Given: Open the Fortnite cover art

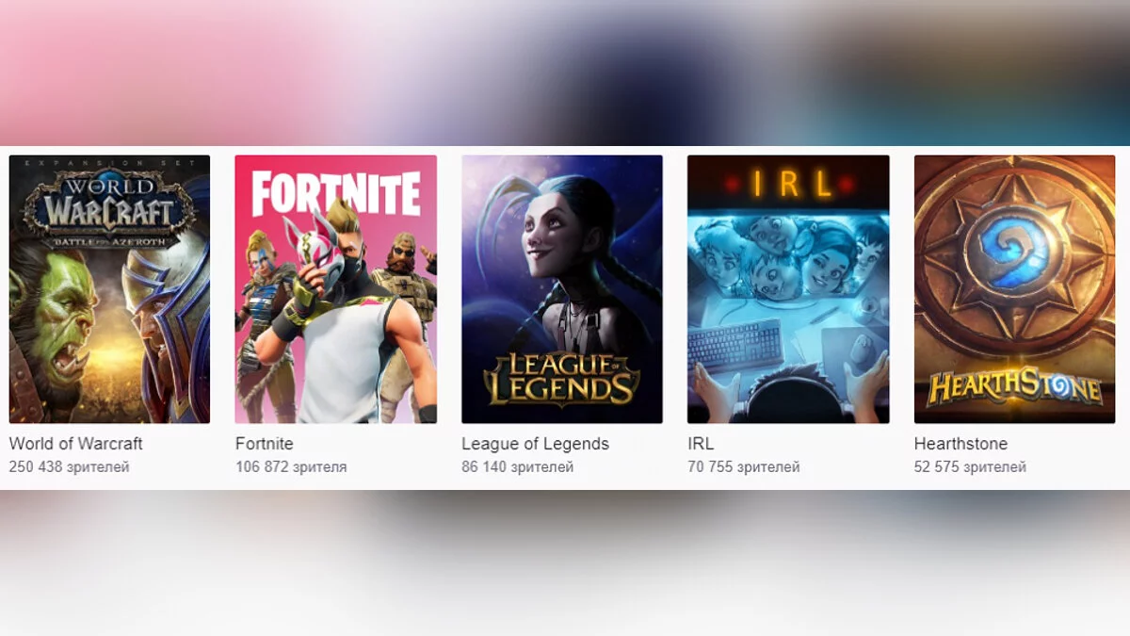Looking at the screenshot, I should [336, 289].
